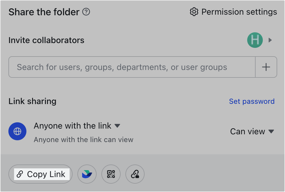Viewport: 285px width, 192px height.
Task: Click the Invite collaborators label
Action: [46, 40]
